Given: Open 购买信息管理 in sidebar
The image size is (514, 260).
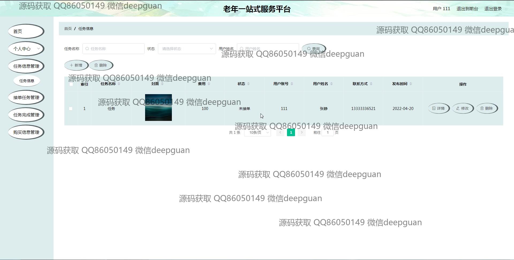Looking at the screenshot, I should pos(26,132).
